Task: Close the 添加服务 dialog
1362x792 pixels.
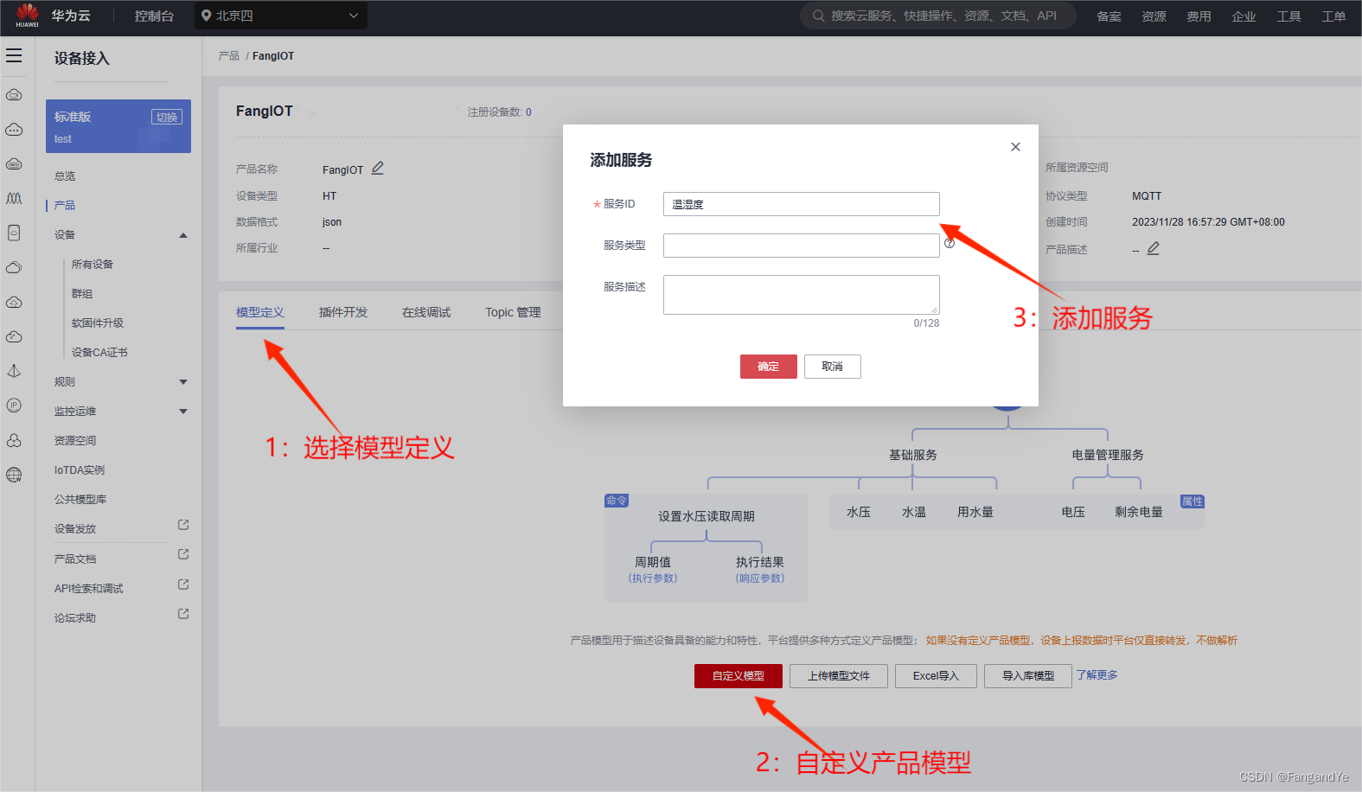Action: pos(1015,147)
